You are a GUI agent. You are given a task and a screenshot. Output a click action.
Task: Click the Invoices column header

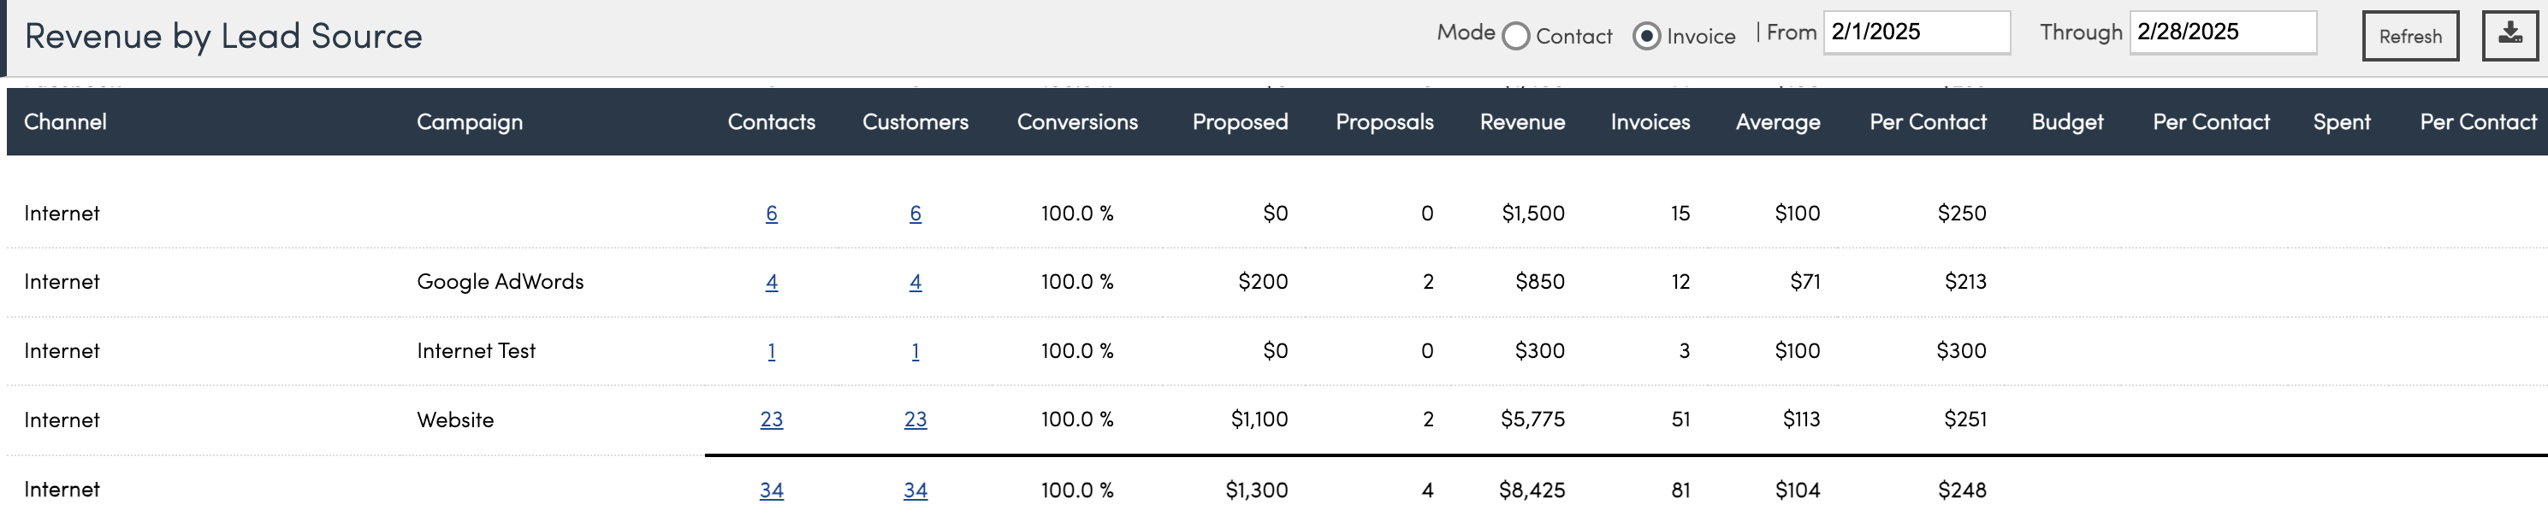click(1650, 122)
